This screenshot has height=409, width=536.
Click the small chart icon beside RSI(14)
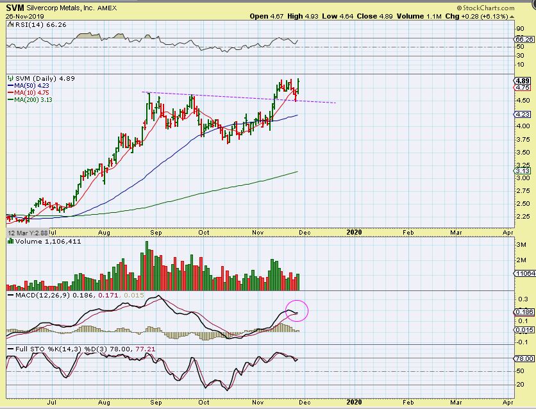coord(11,25)
